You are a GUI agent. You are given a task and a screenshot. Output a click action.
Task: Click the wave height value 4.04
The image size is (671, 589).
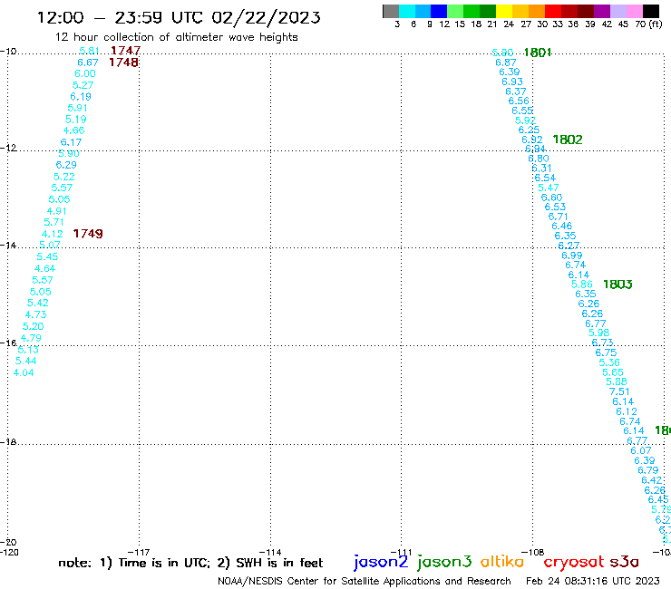[x=24, y=372]
